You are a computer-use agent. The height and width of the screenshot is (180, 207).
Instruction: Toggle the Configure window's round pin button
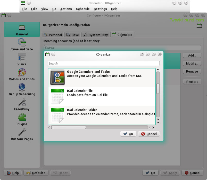point(9,15)
